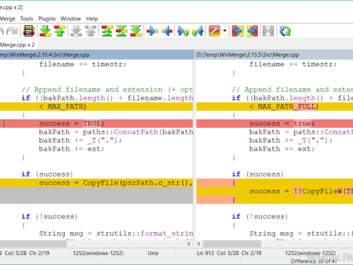Jump to next difference with green down arrow
Image resolution: width=353 pixels, height=265 pixels.
coord(45,31)
